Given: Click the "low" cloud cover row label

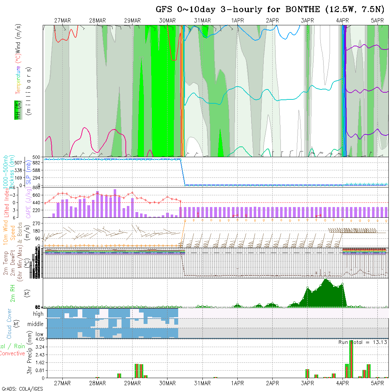Looking at the screenshot, I should coord(39,334).
